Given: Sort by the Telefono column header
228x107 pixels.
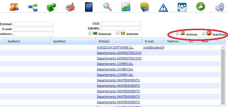Looking at the screenshot, I should (175, 41).
